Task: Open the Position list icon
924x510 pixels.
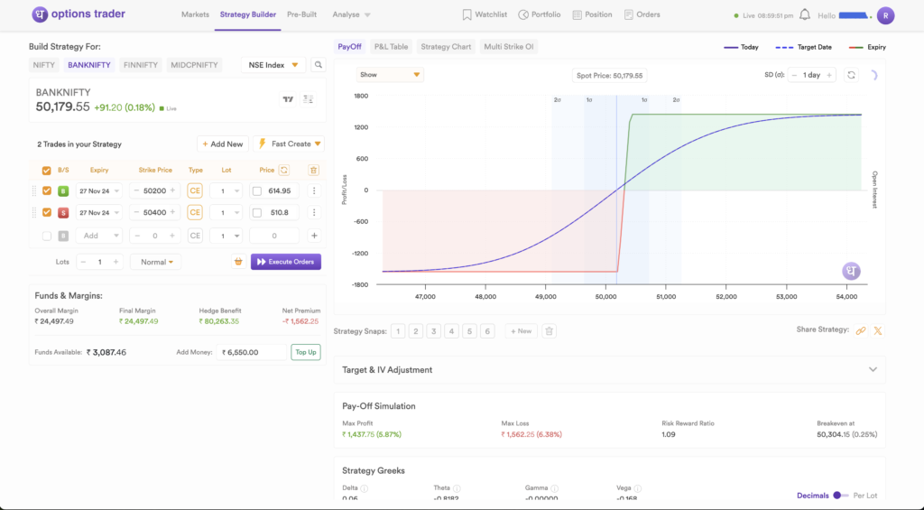Action: coord(577,14)
